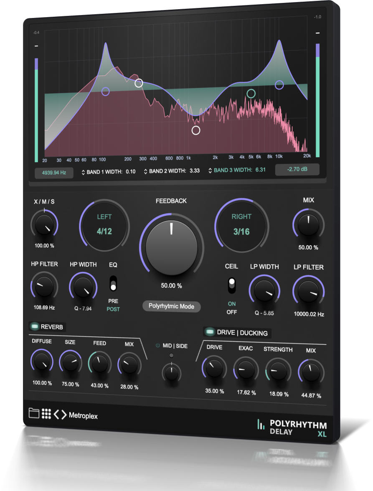Image resolution: width=373 pixels, height=491 pixels.
Task: Click the purple high-peak EQ node
Action: [x=279, y=84]
